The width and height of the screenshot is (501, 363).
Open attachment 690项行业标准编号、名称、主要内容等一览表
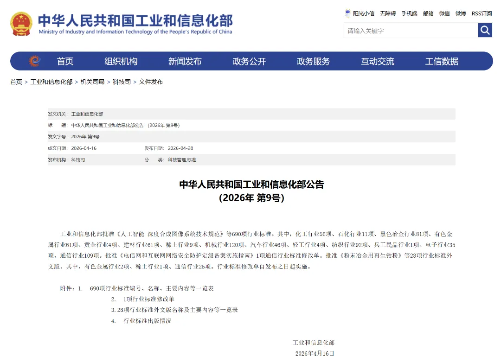coord(152,288)
